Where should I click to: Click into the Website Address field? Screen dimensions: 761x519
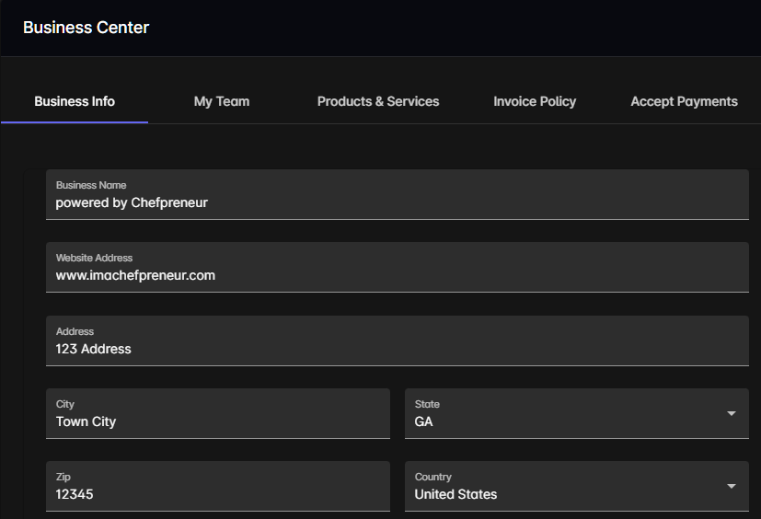(397, 267)
